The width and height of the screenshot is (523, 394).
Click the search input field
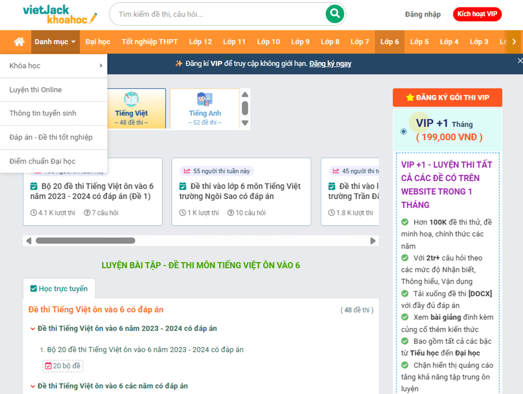[x=211, y=14]
